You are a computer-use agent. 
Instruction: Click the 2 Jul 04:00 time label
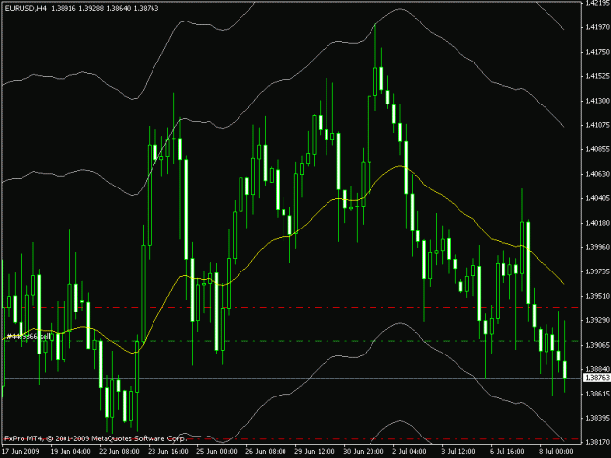410,452
